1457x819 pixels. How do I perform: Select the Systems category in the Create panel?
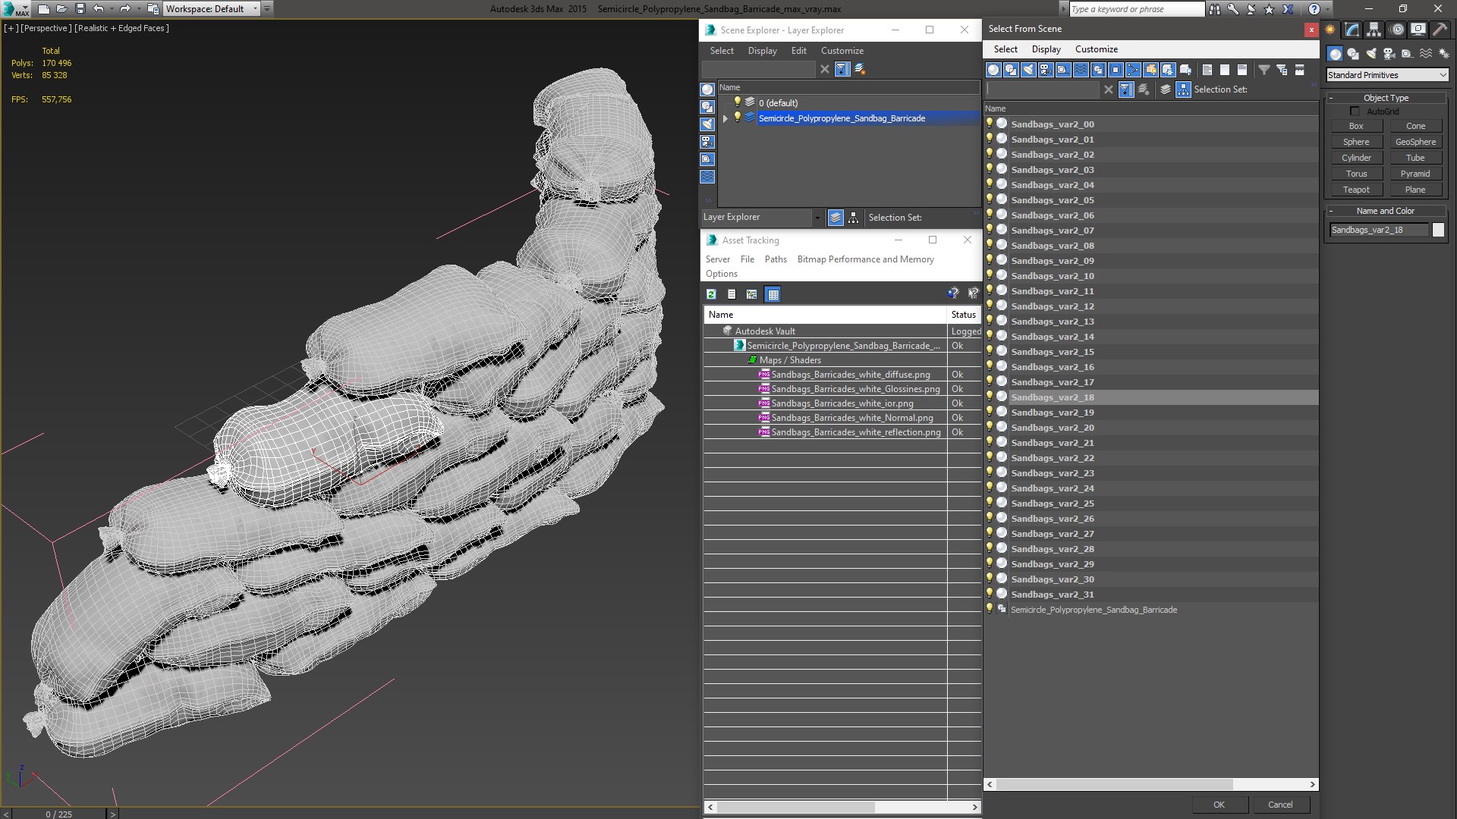coord(1443,54)
